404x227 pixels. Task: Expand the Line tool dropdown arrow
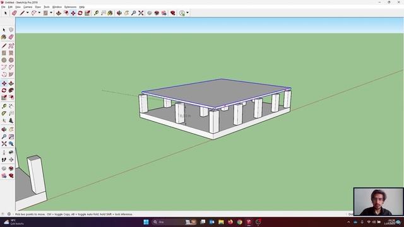click(27, 13)
